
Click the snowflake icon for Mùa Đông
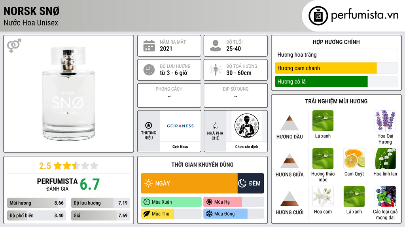(209, 214)
